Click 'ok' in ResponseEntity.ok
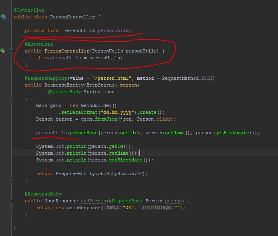 [101, 173]
